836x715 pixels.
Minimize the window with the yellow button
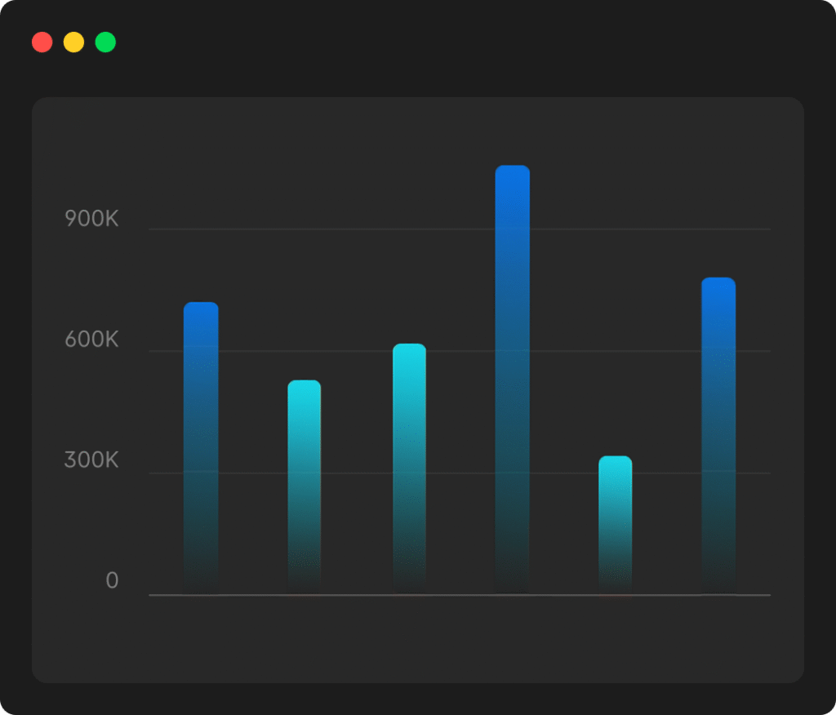[x=73, y=42]
